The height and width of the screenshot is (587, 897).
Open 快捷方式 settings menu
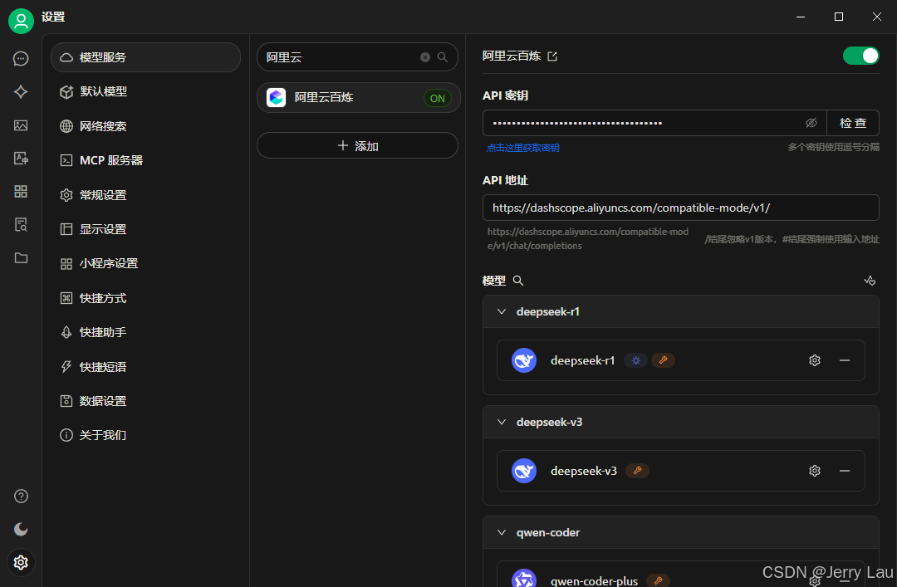(146, 298)
